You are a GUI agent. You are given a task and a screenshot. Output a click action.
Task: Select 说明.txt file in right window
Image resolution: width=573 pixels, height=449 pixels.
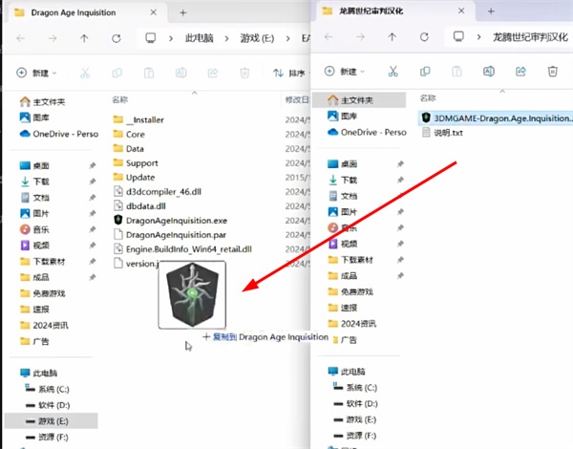pos(442,133)
